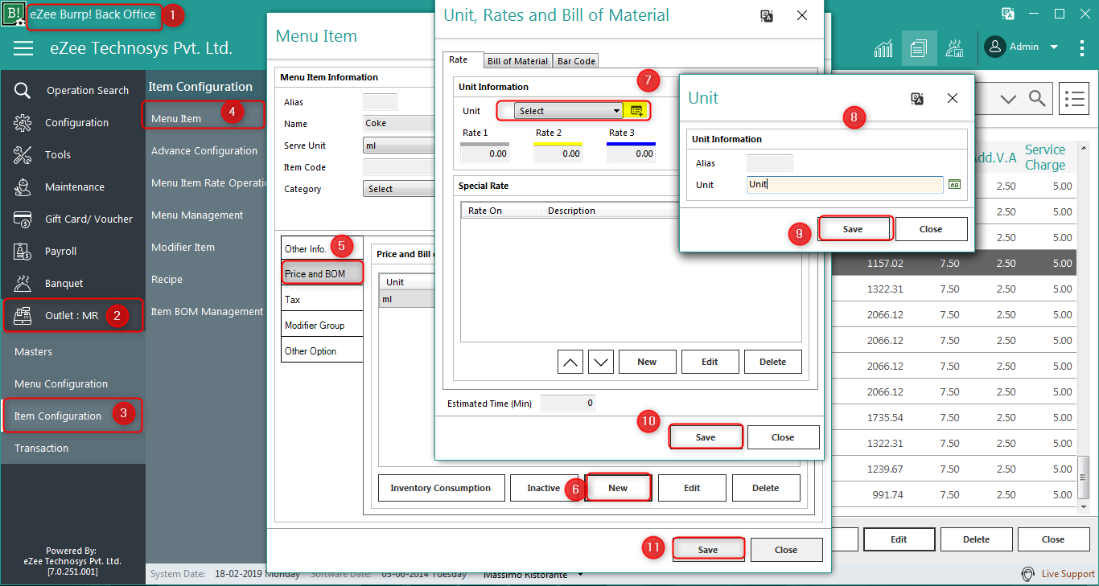Click the Configuration gears sidebar icon
The image size is (1099, 586).
click(23, 122)
